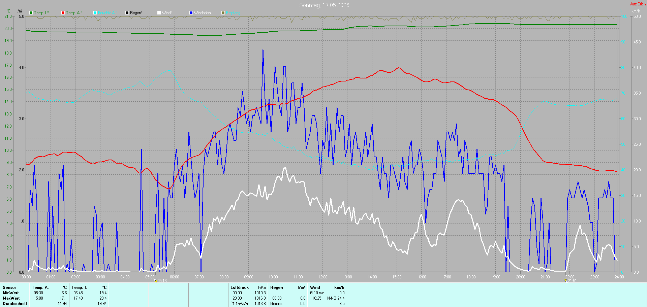The image size is (647, 307).
Task: Select the 'Temp. I.*' legend label
Action: coord(41,13)
